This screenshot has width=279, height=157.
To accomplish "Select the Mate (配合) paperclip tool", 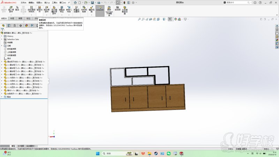I will (x=17, y=8).
